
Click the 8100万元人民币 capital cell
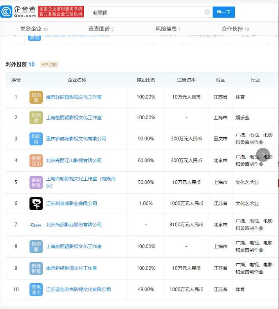point(186,225)
